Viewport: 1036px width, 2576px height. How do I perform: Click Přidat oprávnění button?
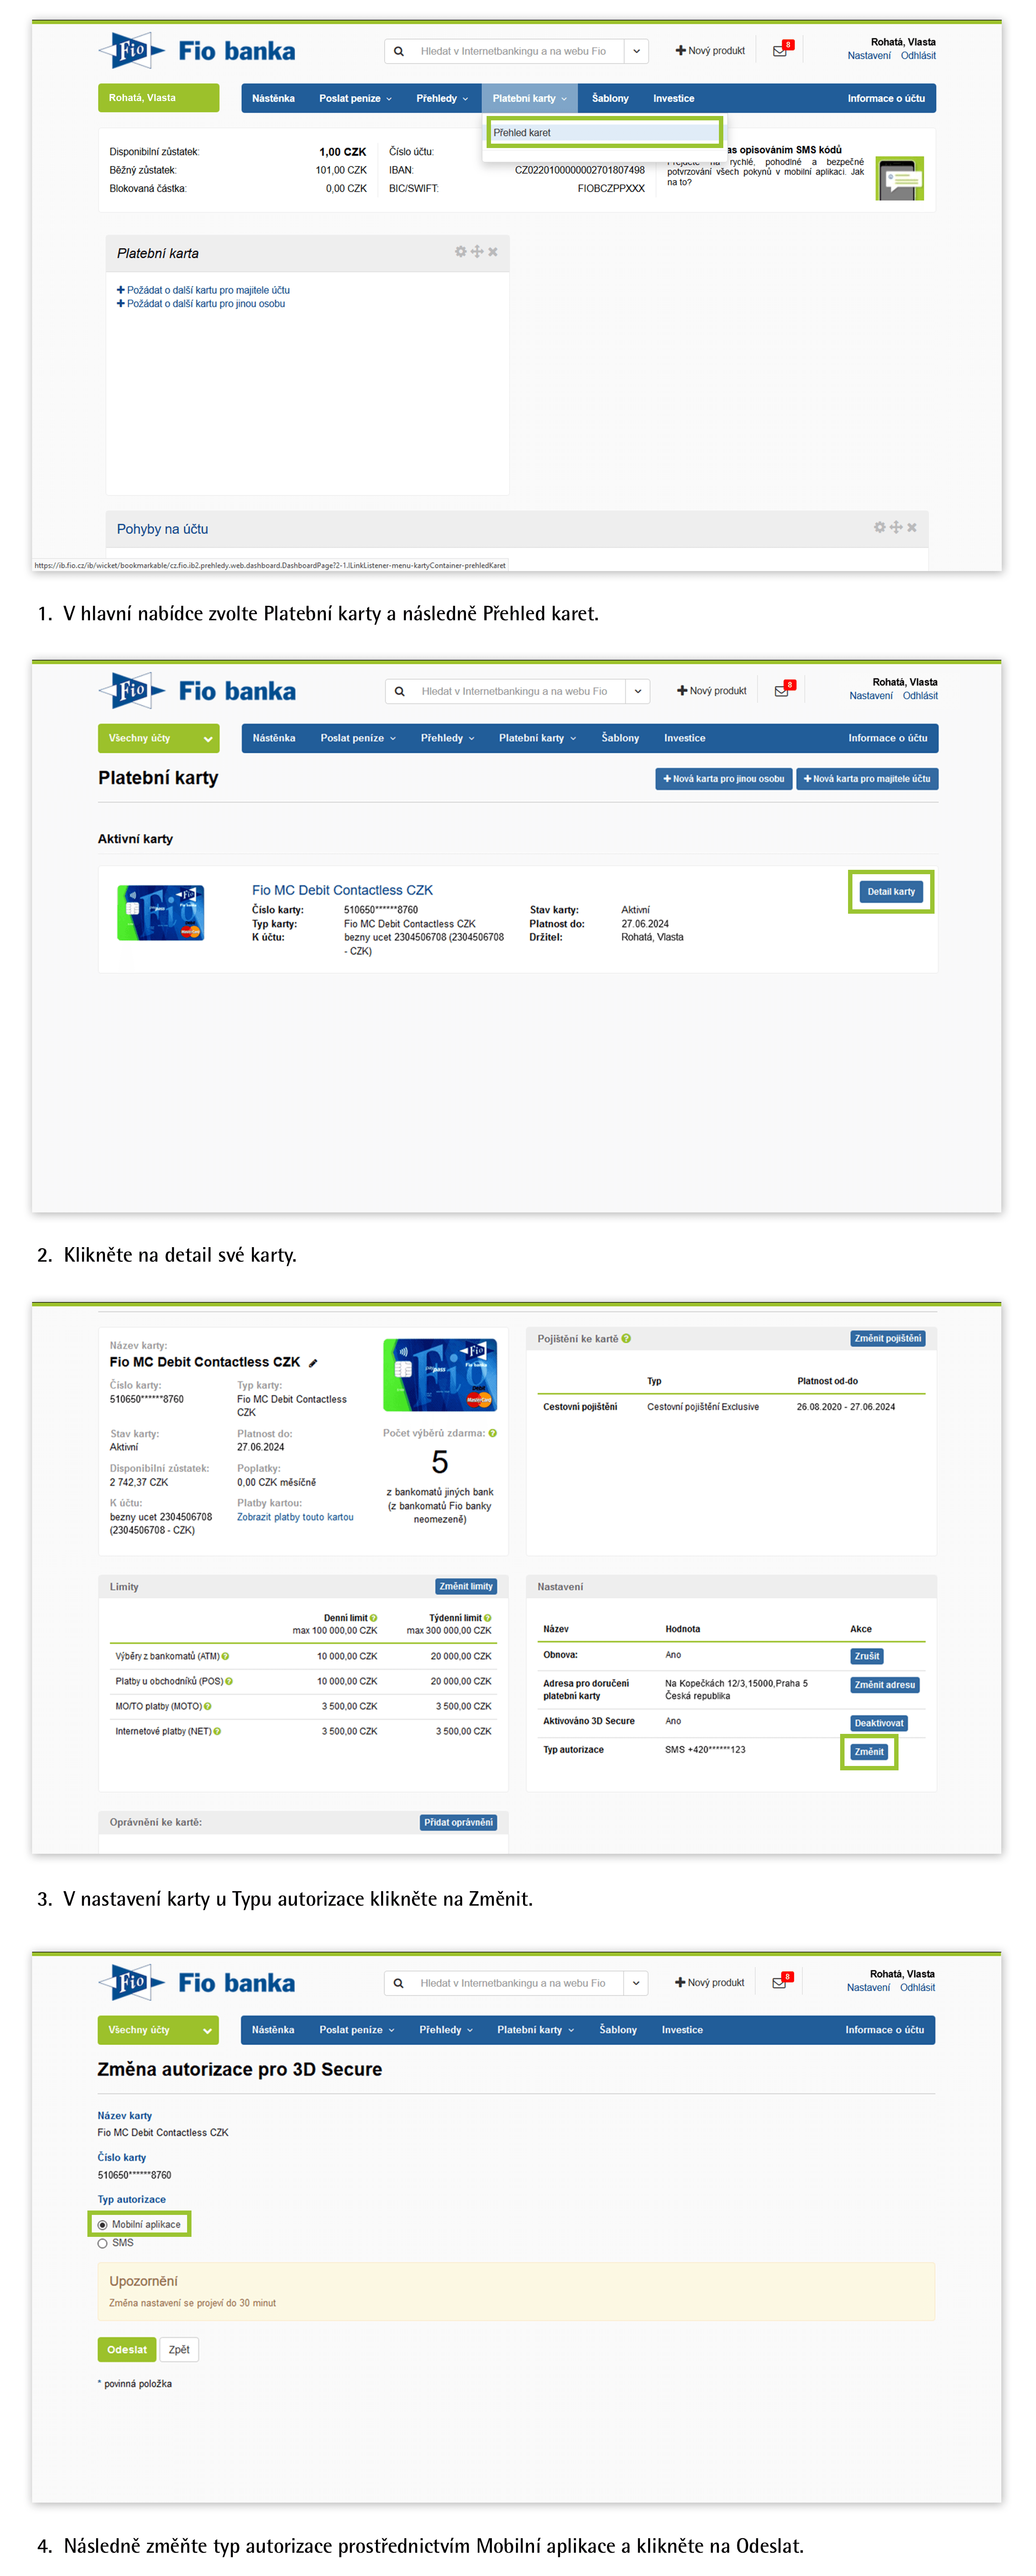coord(458,1823)
